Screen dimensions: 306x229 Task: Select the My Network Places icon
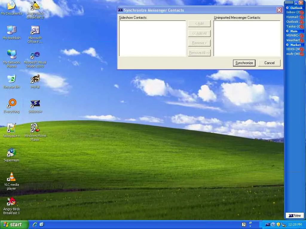coord(12,59)
